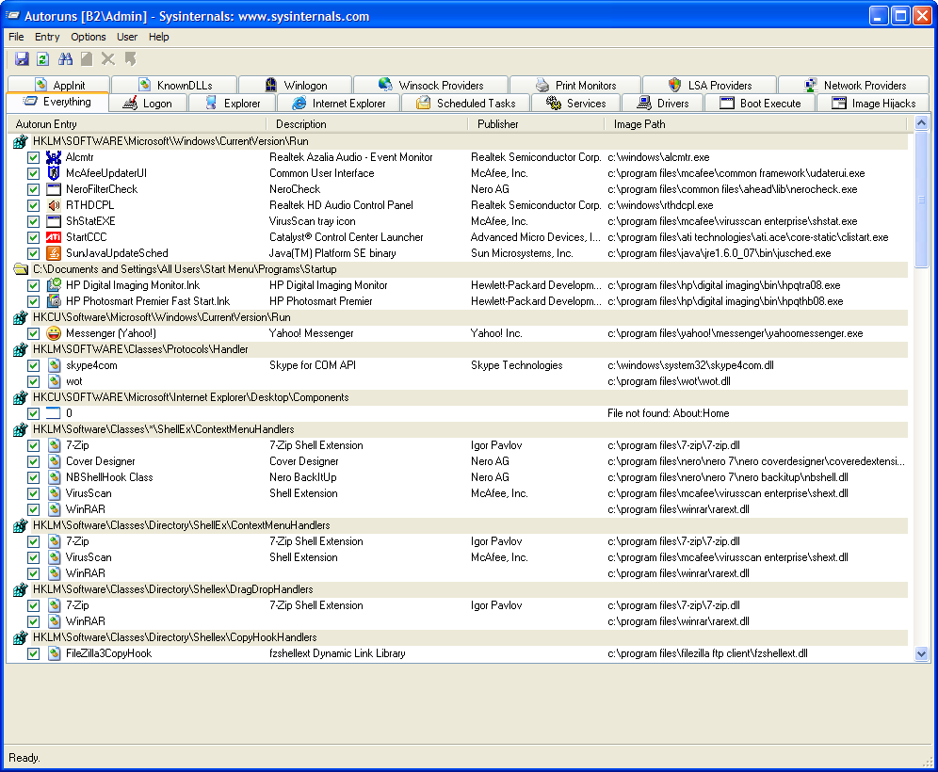The image size is (938, 772).
Task: Switch to the Logon tab
Action: click(x=148, y=103)
